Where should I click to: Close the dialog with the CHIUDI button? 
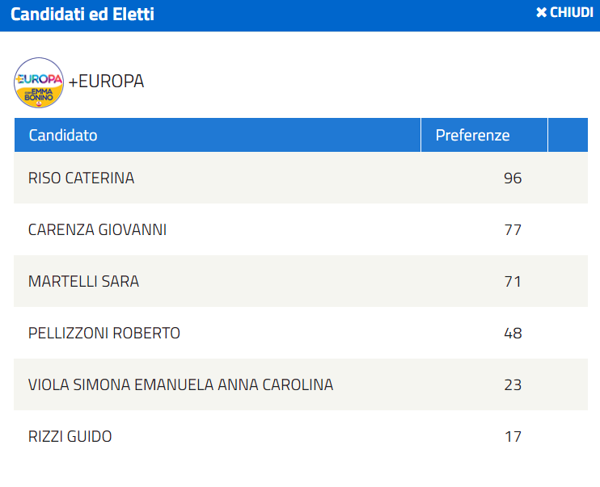[x=564, y=13]
